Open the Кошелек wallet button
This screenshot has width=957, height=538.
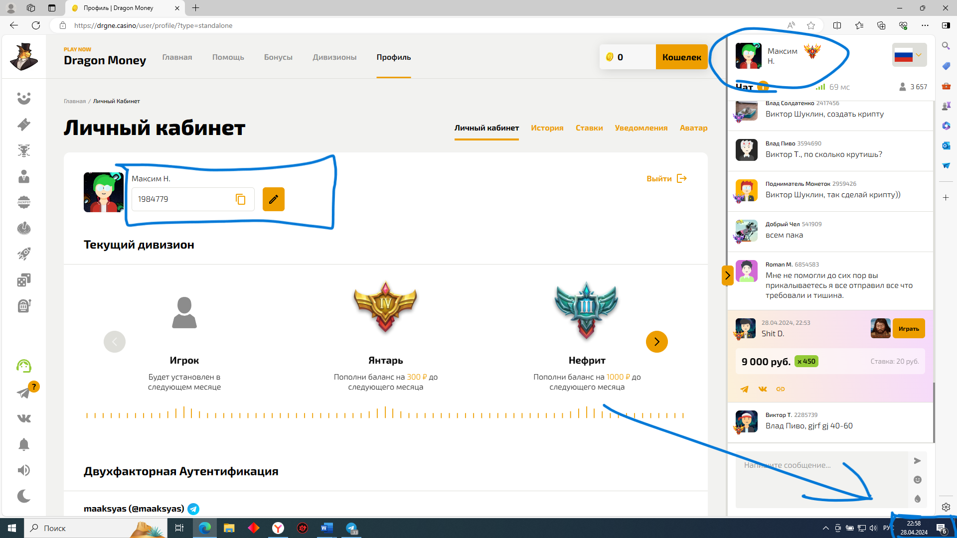[681, 57]
